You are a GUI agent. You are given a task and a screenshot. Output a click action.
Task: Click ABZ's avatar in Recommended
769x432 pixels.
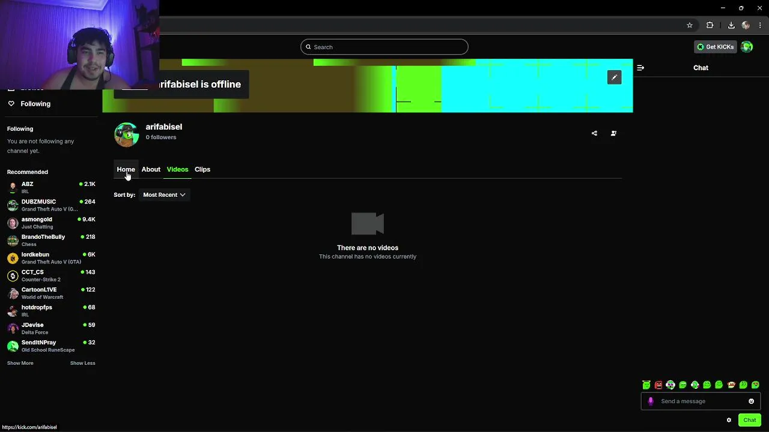click(13, 187)
